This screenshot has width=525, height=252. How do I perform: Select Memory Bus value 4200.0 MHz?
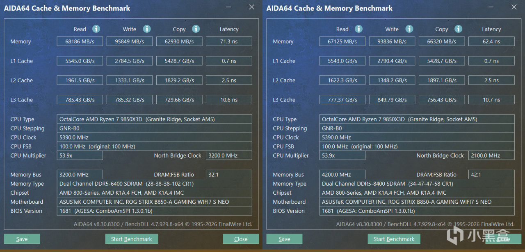click(x=342, y=175)
